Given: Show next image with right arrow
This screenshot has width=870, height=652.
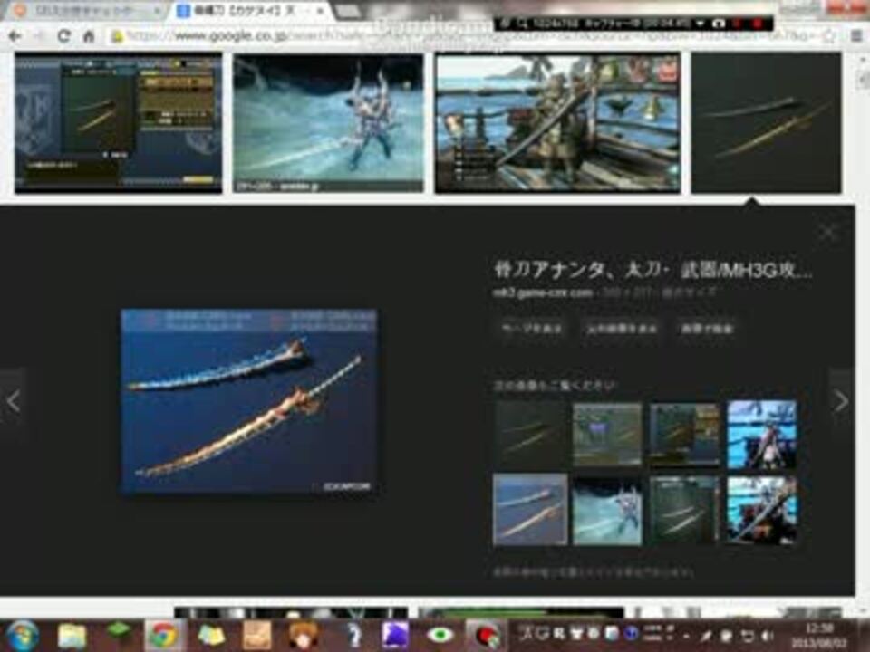Looking at the screenshot, I should point(842,401).
